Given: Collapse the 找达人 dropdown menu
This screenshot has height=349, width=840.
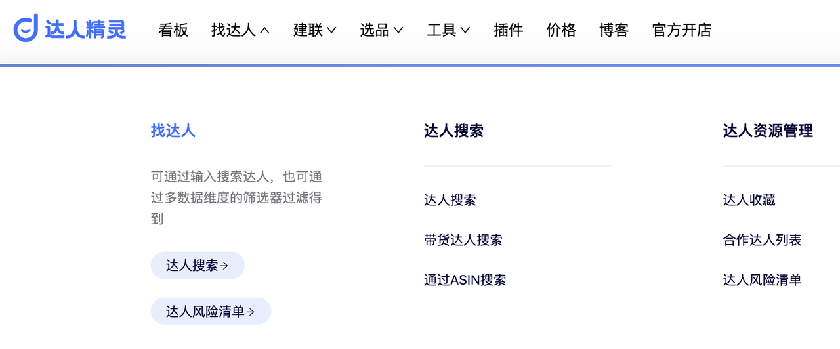Looking at the screenshot, I should [240, 30].
